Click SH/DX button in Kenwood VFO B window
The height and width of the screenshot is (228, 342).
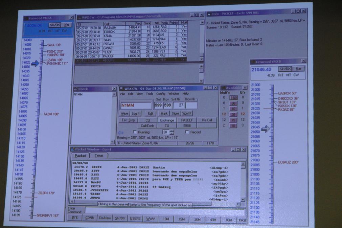[x=285, y=69]
